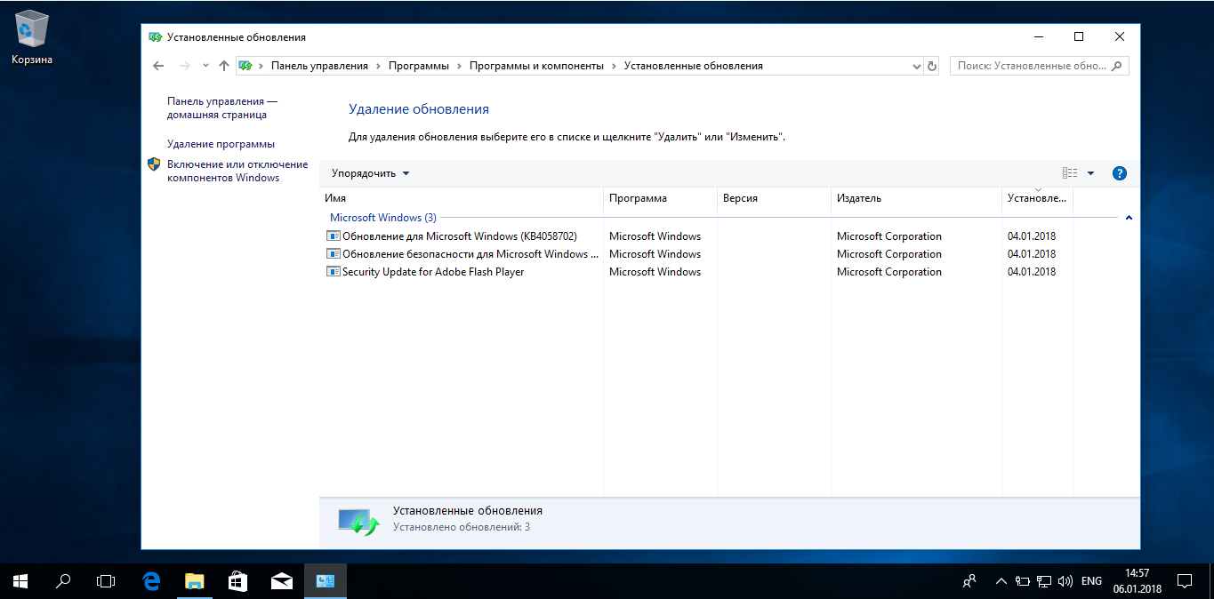Click icon of Adobe Flash Player update
This screenshot has height=599, width=1214.
pyautogui.click(x=334, y=272)
